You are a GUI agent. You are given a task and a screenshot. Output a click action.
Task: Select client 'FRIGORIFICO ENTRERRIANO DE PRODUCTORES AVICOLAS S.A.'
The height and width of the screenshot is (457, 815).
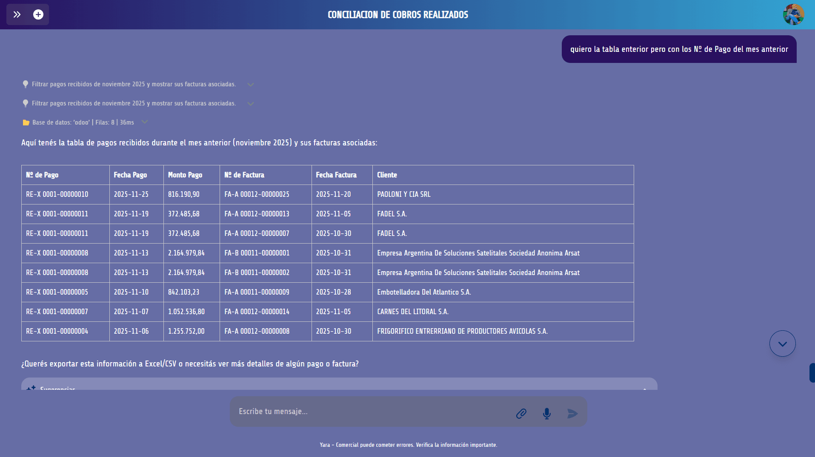[503, 332]
